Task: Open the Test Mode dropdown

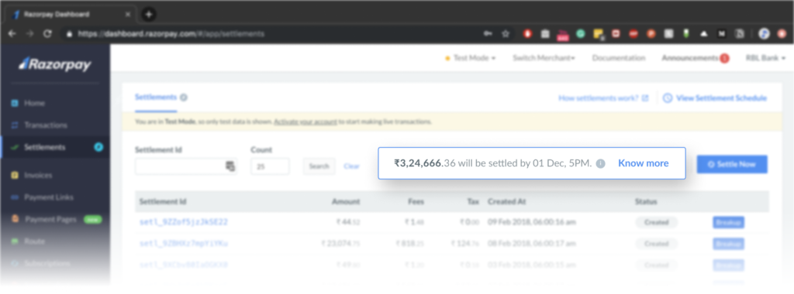Action: (x=470, y=58)
